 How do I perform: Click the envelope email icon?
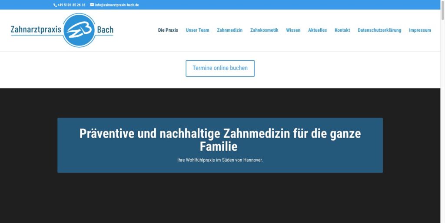[x=92, y=4]
